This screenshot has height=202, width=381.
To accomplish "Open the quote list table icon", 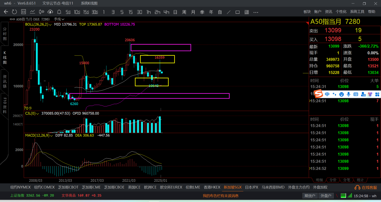I will tap(23, 12).
